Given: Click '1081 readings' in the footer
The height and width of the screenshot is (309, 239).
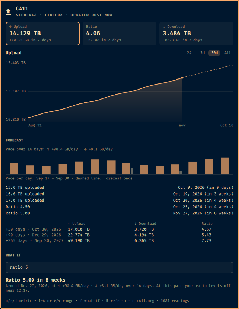Looking at the screenshot, I should tap(175, 301).
